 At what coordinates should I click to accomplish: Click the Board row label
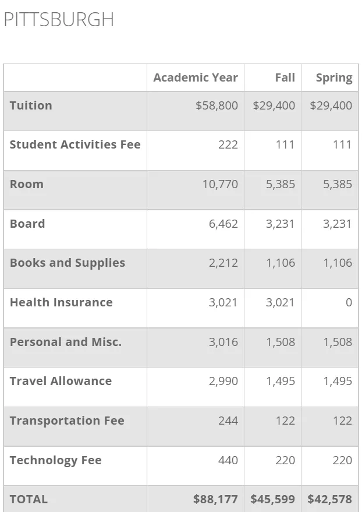coord(27,224)
